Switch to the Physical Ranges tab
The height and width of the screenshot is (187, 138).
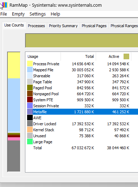(x=124, y=26)
